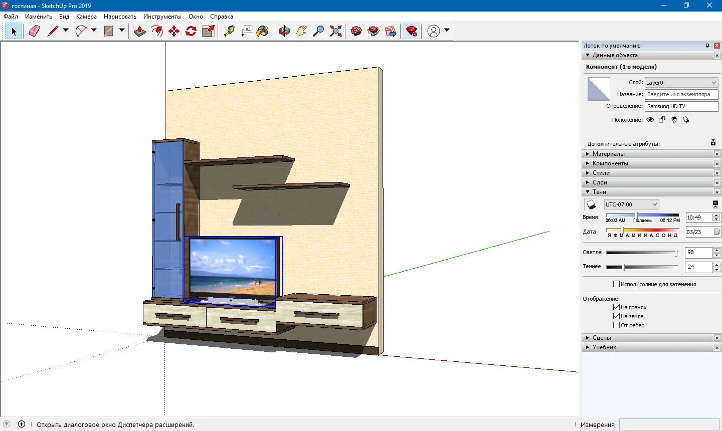
Task: Toggle additional attributes details button
Action: (x=713, y=143)
